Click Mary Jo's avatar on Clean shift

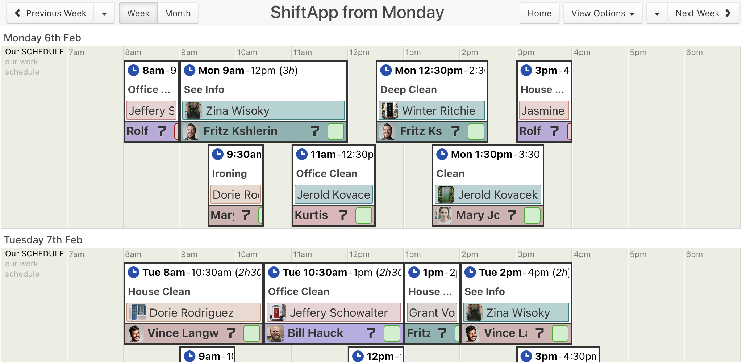(x=444, y=215)
